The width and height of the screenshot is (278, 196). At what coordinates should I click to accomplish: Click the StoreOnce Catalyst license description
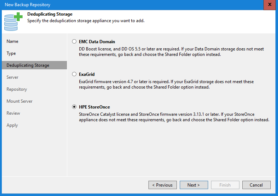tap(174, 117)
